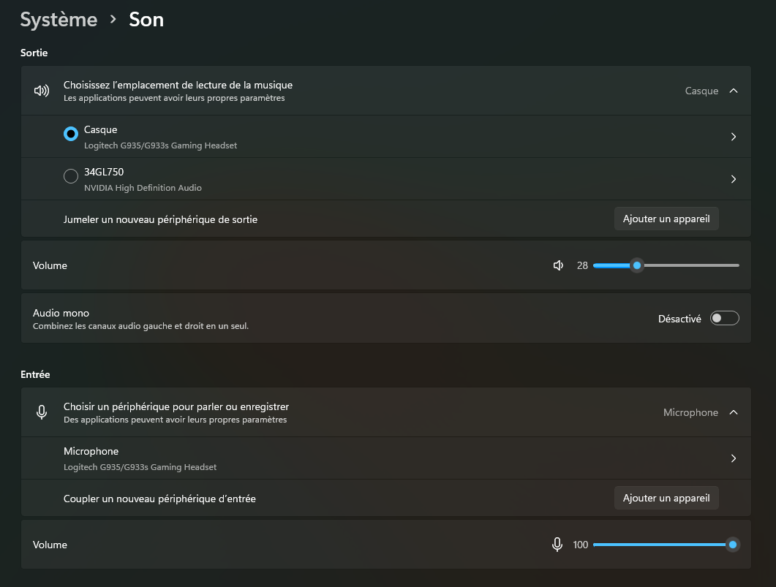The image size is (776, 587).
Task: Mute output via volume speaker icon
Action: point(559,265)
